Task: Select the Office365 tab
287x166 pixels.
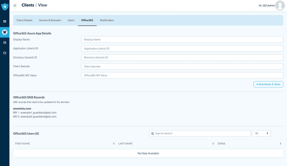Action: [87, 20]
